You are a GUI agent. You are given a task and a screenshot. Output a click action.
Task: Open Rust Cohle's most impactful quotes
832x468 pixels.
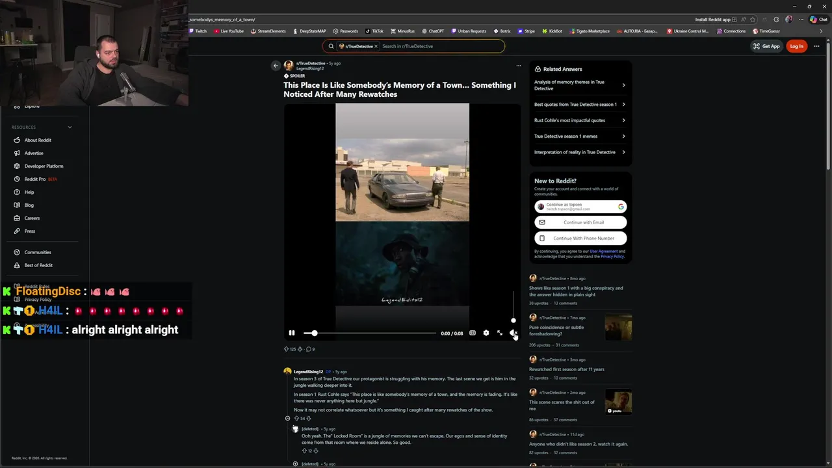tap(580, 120)
